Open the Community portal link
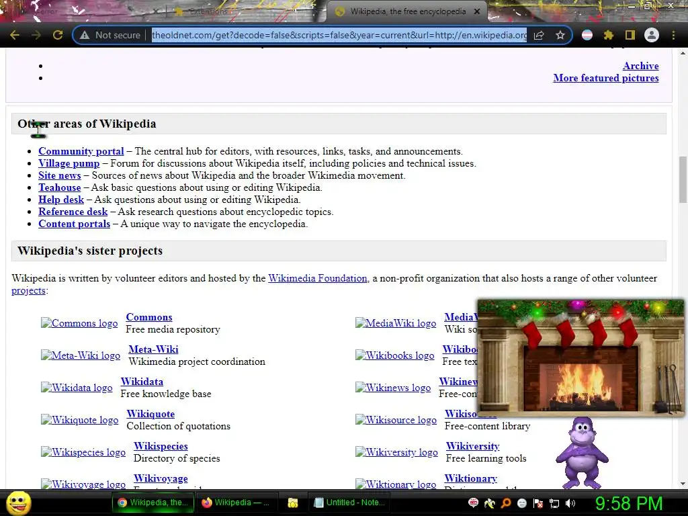Screen dimensions: 688x516 coord(81,151)
